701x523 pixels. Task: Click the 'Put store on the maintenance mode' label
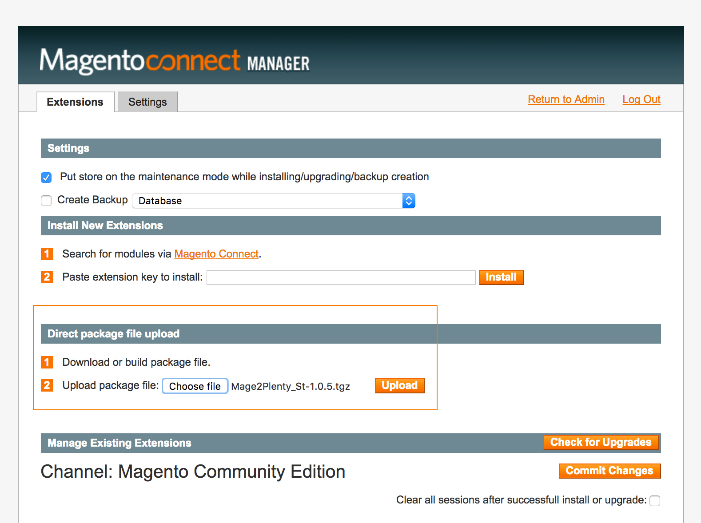pyautogui.click(x=244, y=177)
